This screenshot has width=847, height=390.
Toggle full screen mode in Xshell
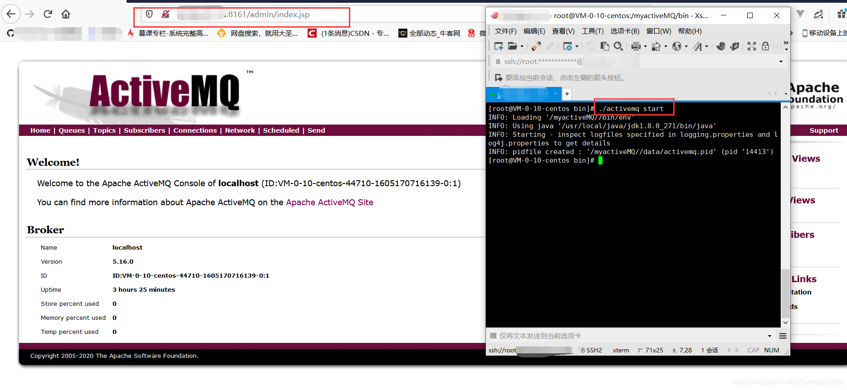(x=752, y=46)
